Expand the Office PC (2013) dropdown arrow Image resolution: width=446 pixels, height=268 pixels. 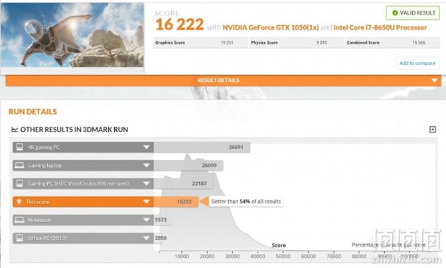pyautogui.click(x=146, y=238)
